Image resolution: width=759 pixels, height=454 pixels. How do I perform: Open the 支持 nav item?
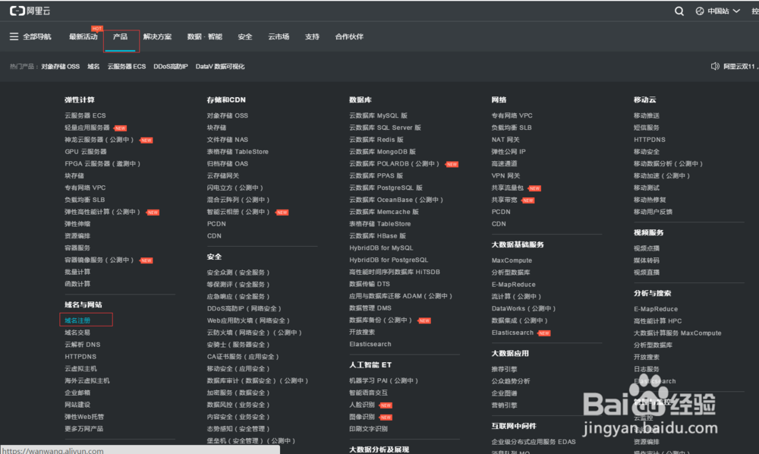(312, 36)
